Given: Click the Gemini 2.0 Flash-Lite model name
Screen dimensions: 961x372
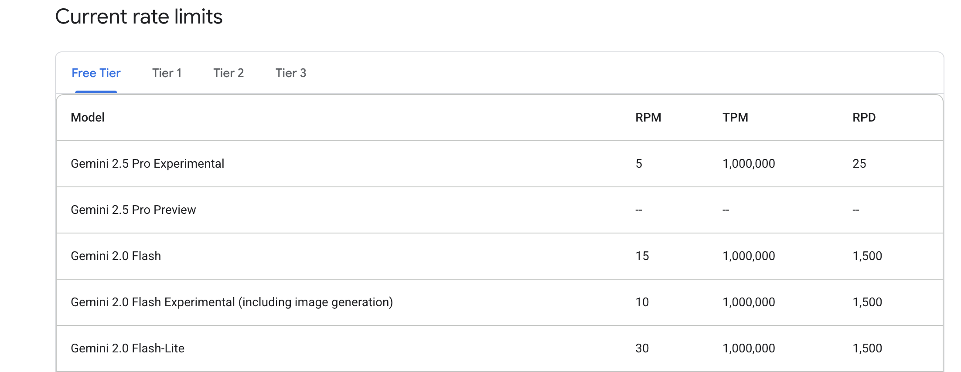Looking at the screenshot, I should pos(128,348).
